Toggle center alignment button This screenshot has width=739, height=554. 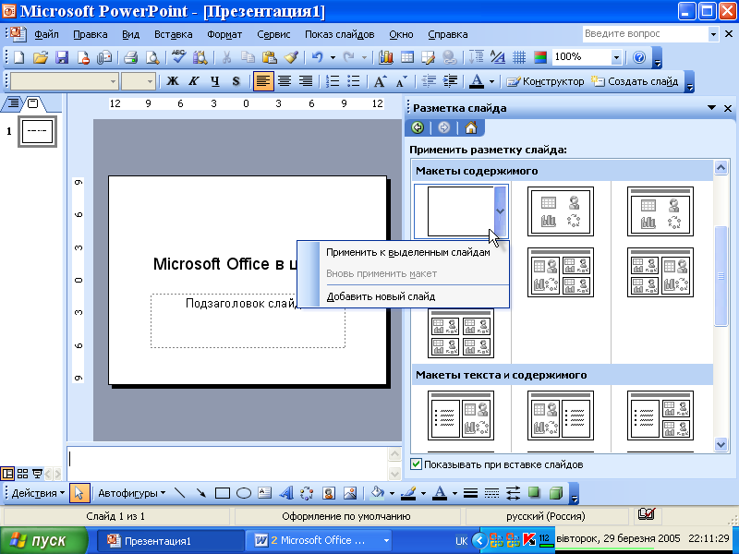click(285, 81)
